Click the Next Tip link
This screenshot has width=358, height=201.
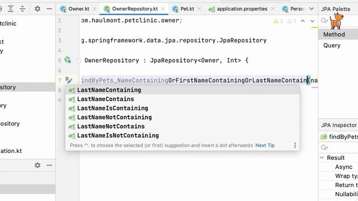pos(265,145)
